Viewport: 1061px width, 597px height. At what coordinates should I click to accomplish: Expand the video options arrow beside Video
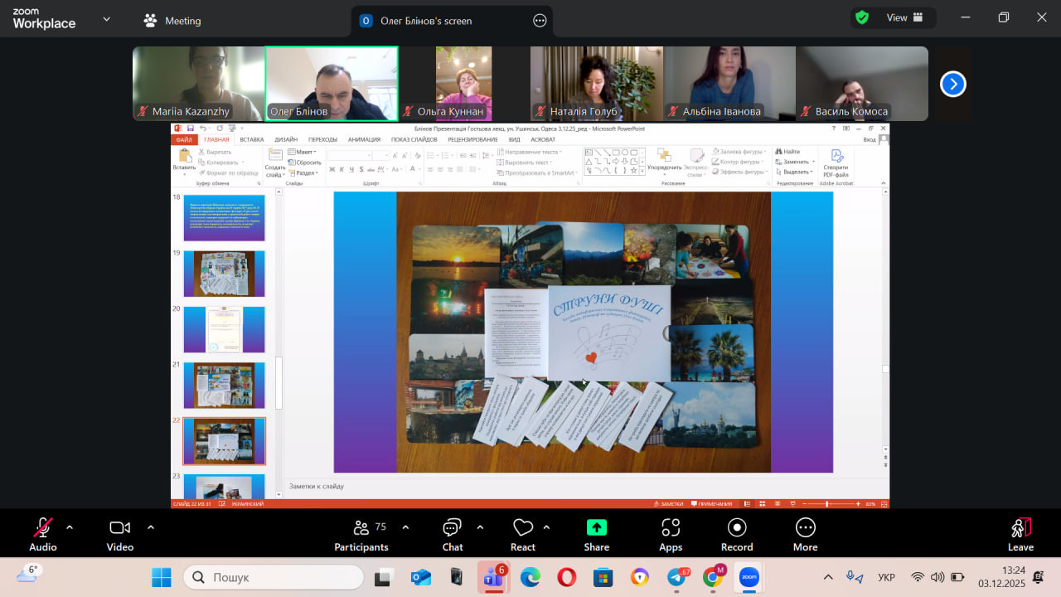(x=151, y=527)
